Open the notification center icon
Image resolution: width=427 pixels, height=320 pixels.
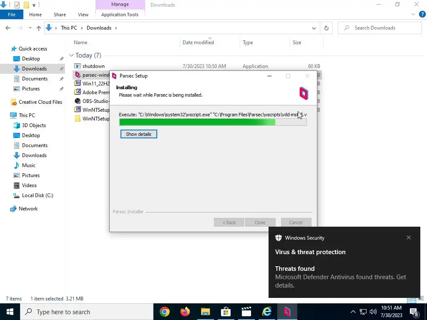pos(414,312)
